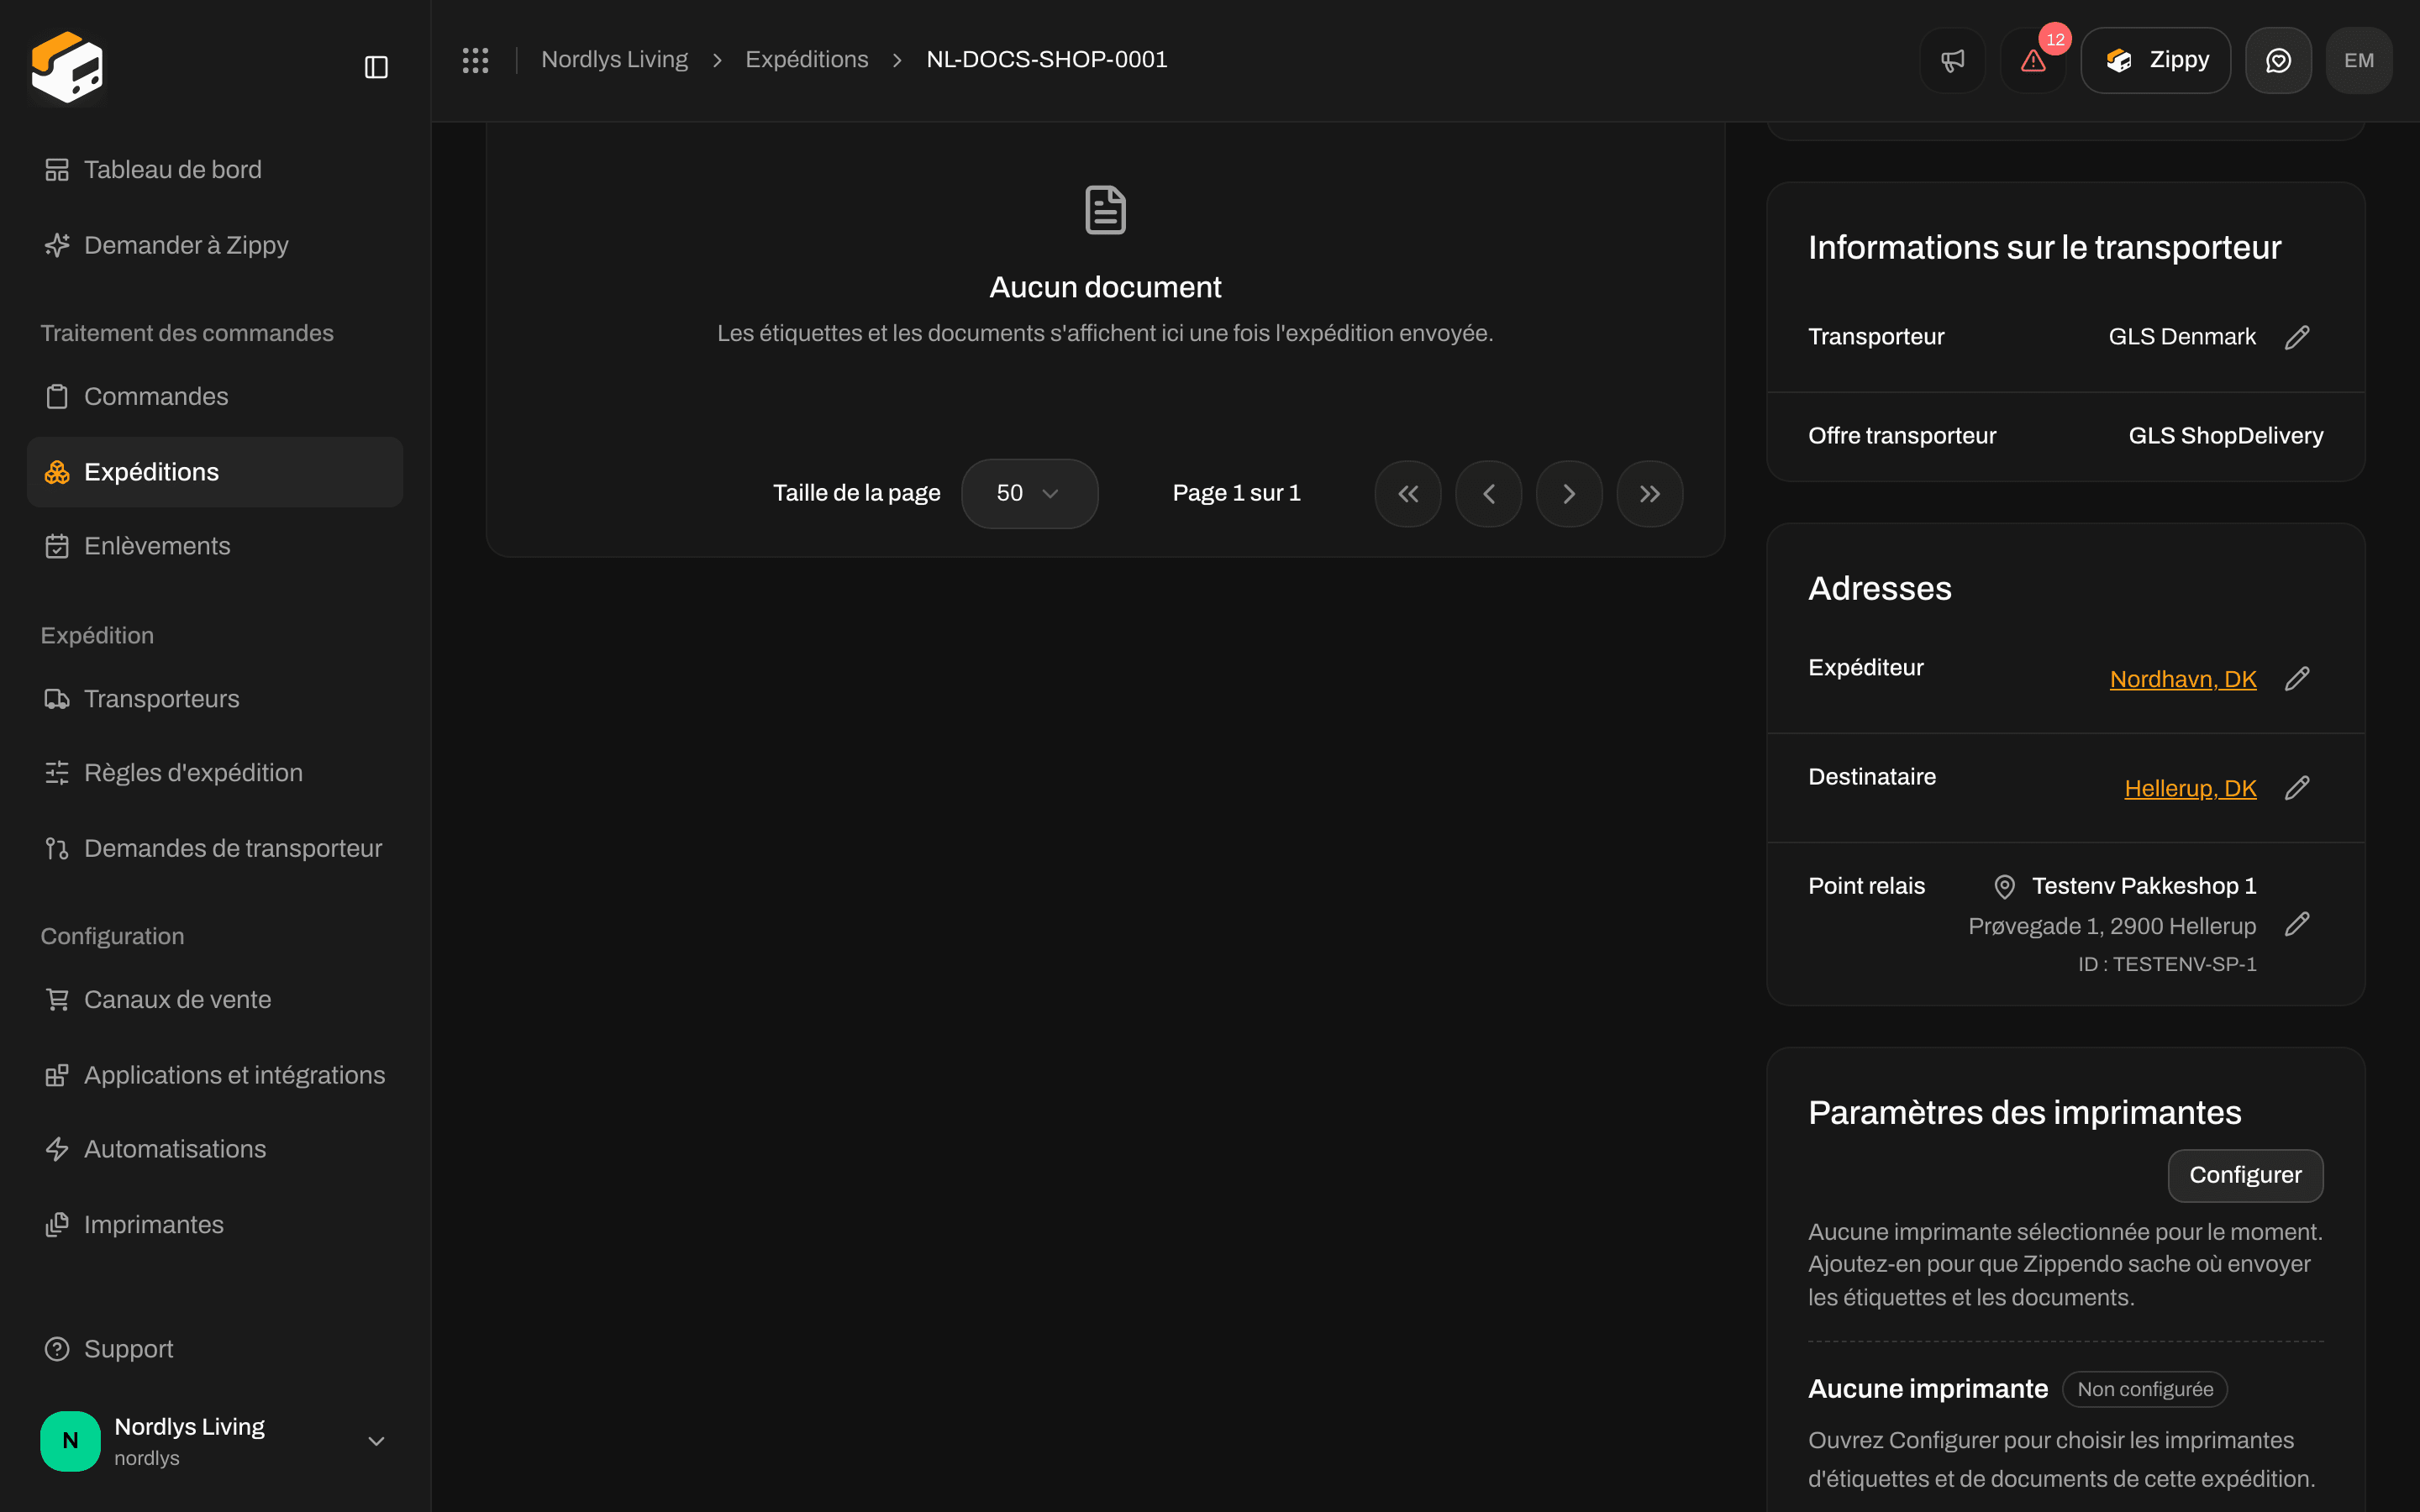
Task: Open Imprimantes in sidebar
Action: coord(215,1224)
